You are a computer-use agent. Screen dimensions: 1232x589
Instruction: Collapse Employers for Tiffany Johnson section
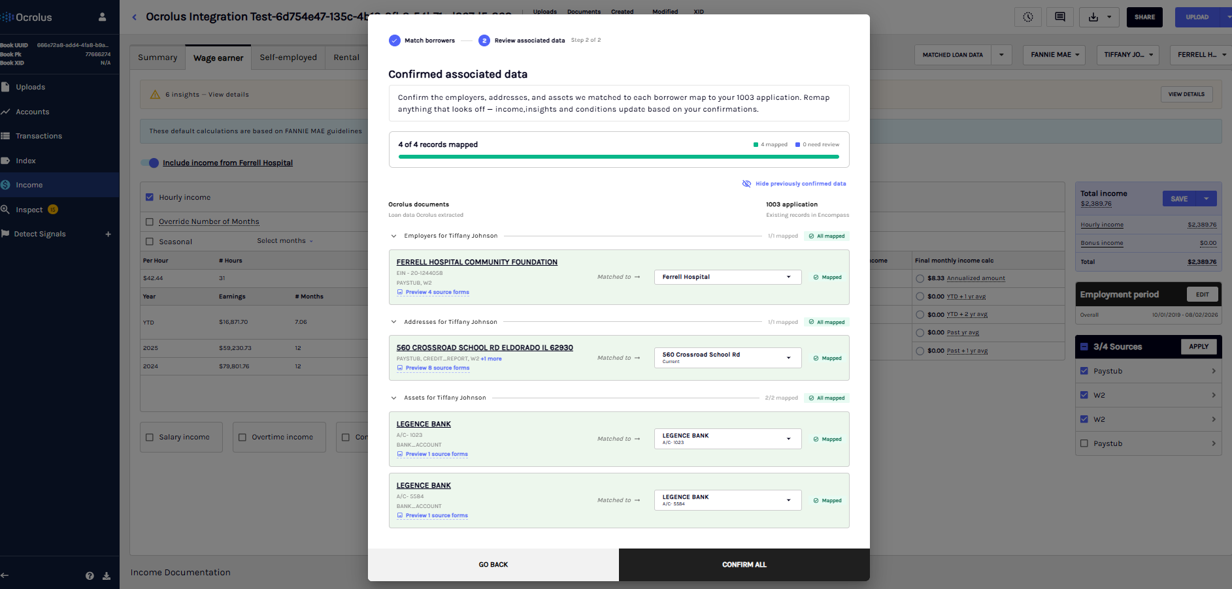393,236
